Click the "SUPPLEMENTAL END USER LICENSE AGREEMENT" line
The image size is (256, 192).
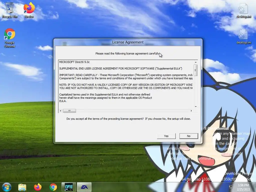pos(121,68)
